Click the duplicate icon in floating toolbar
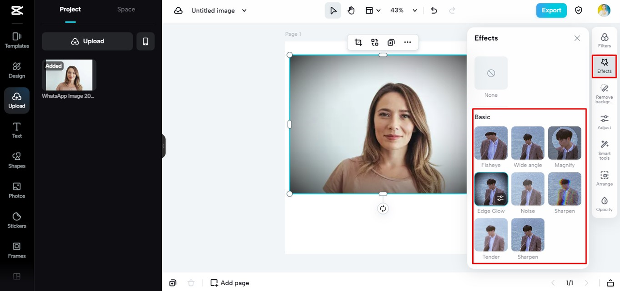Viewport: 620px width, 291px height. pos(391,42)
